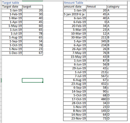Click the "Target table" title cell
Screen dimensions: 130x123
(x=12, y=3)
